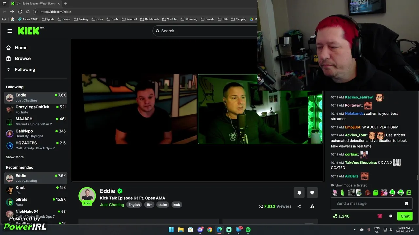419x235 pixels.
Task: Report stream using the warning triangle icon
Action: [312, 206]
